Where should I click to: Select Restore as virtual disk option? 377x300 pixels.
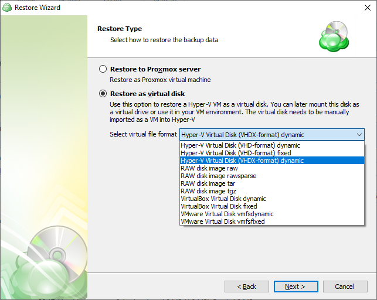coord(103,93)
